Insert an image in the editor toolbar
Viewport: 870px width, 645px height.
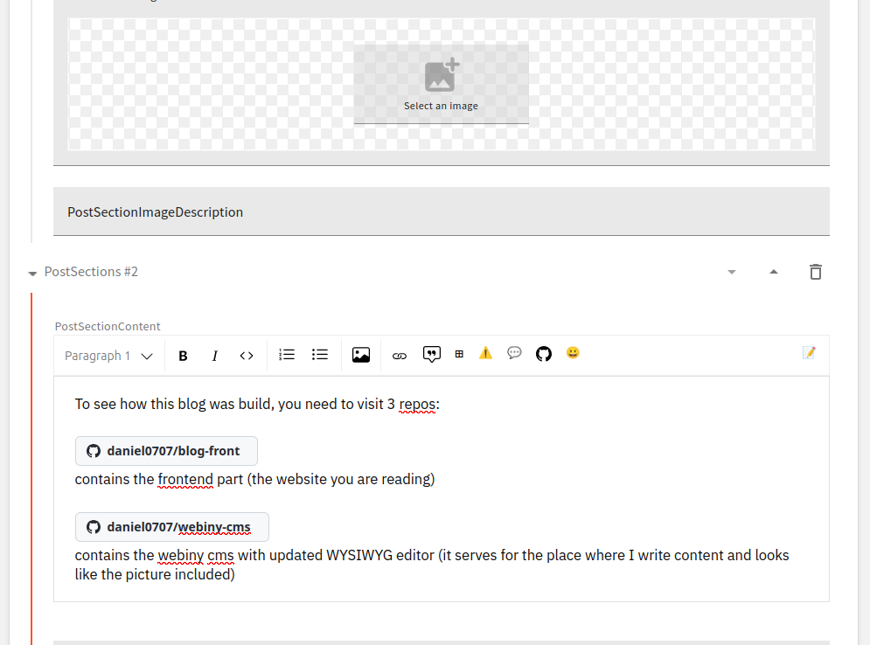click(x=361, y=354)
